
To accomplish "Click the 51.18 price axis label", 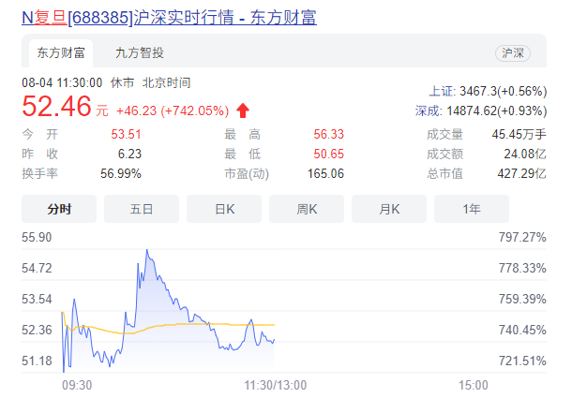I will (x=37, y=361).
